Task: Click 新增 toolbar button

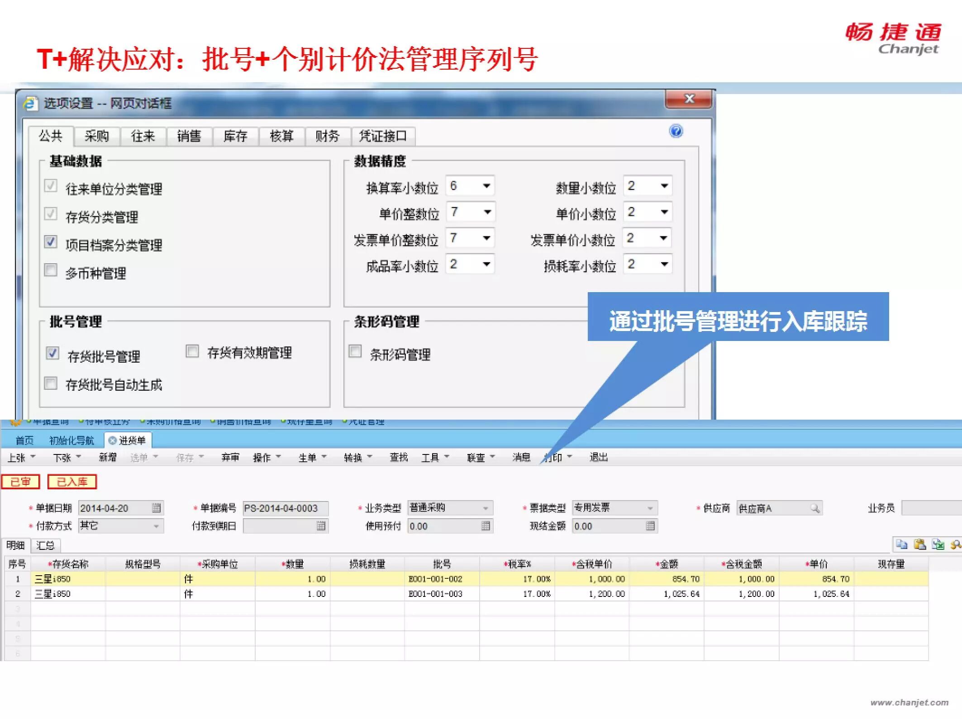Action: (107, 458)
